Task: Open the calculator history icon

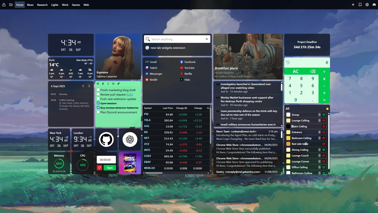Action: 288,62
